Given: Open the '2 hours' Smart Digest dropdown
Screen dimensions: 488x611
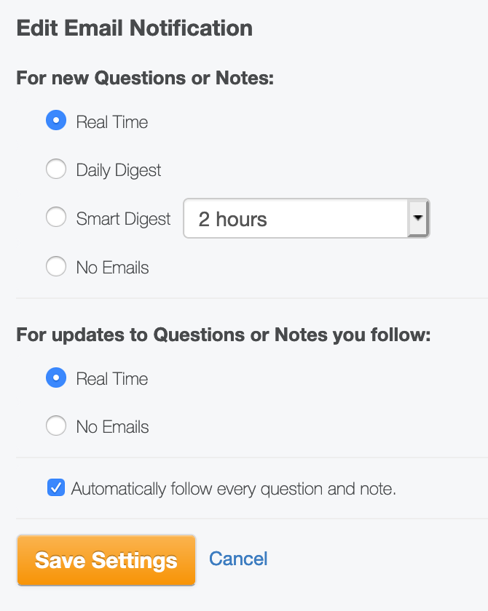Looking at the screenshot, I should coord(296,219).
